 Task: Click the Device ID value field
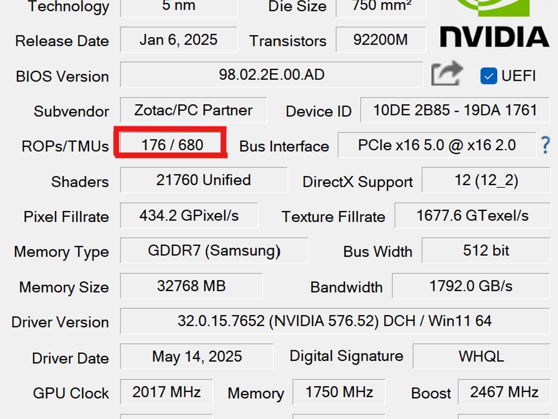[455, 110]
